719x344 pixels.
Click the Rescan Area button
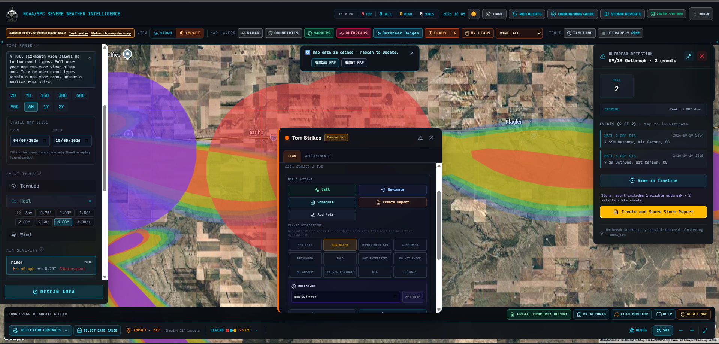point(54,292)
